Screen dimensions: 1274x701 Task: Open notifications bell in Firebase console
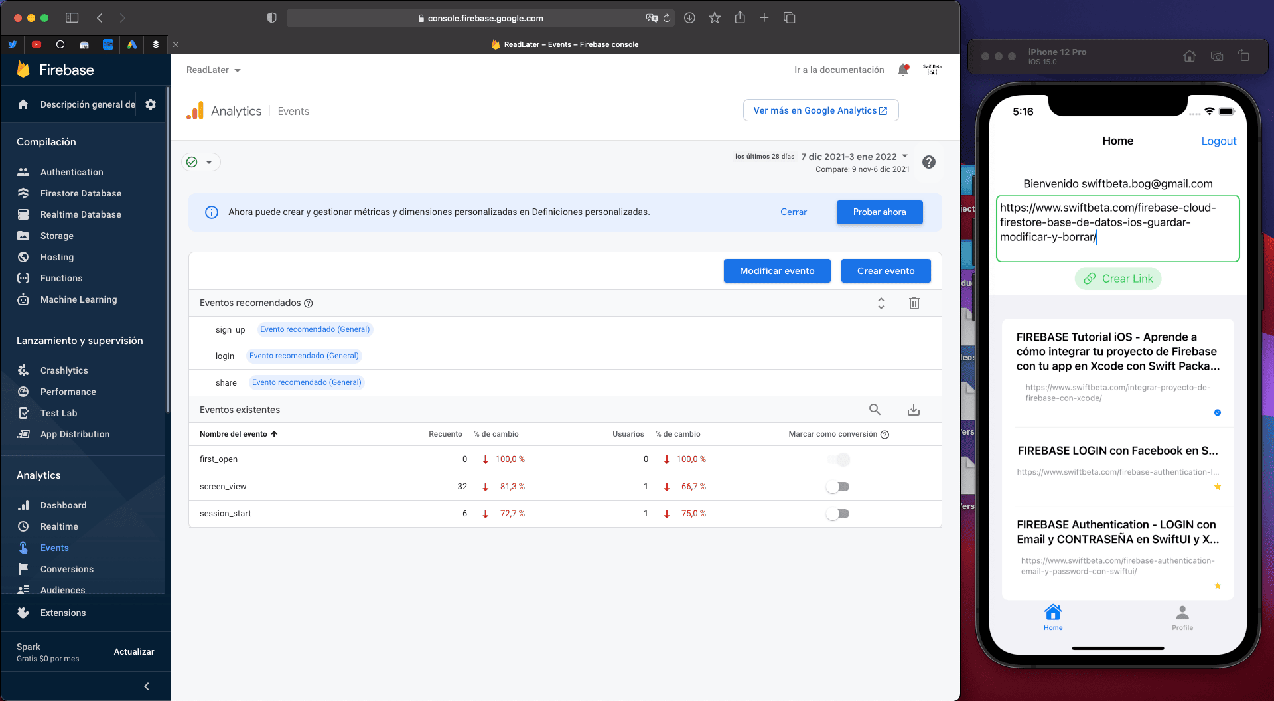coord(903,70)
